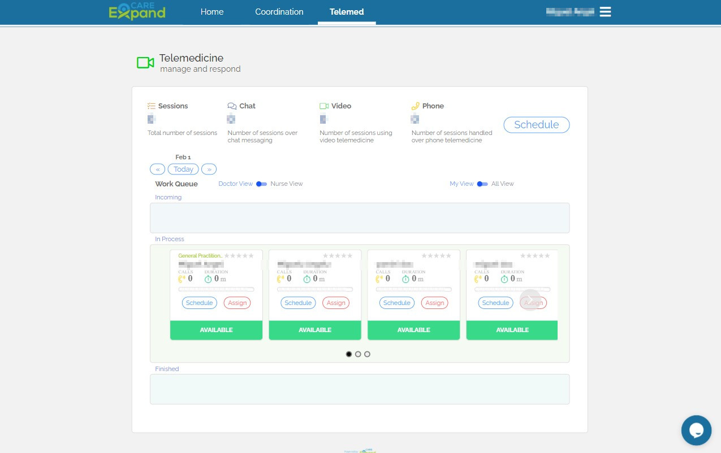Image resolution: width=721 pixels, height=453 pixels.
Task: Click Assign on the second provider card
Action: (336, 303)
